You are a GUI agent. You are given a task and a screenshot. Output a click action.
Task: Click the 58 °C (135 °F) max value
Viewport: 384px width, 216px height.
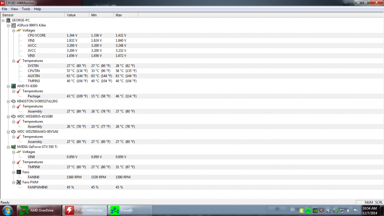click(126, 71)
